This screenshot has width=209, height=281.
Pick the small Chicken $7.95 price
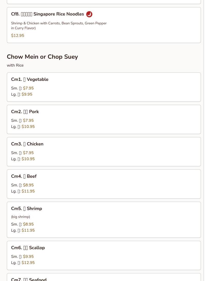click(x=28, y=153)
